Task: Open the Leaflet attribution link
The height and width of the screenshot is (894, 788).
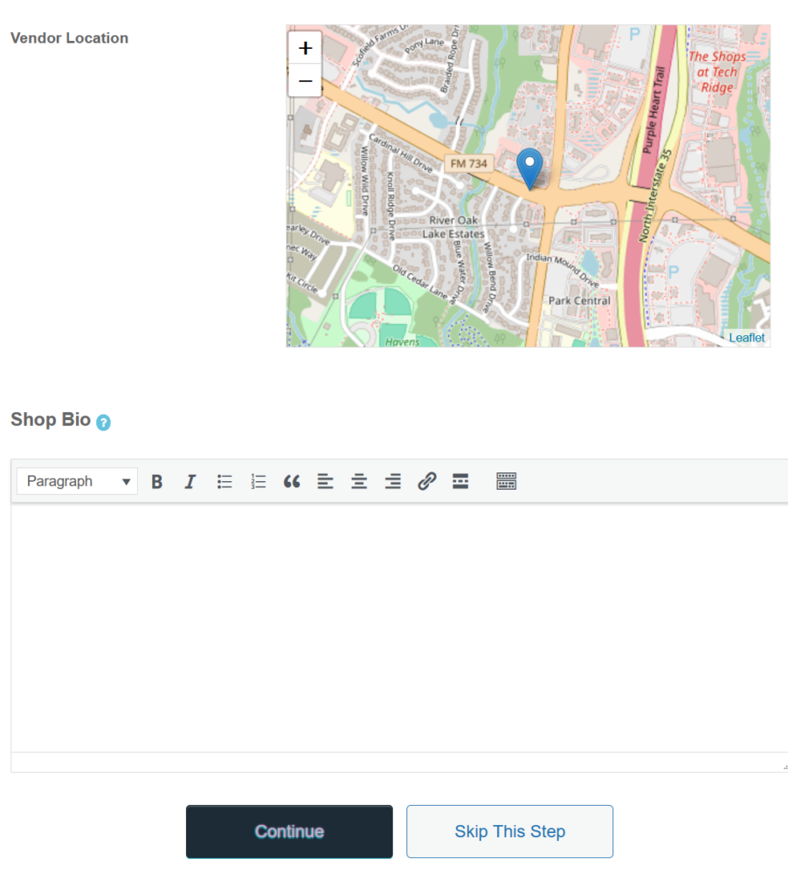Action: point(746,338)
